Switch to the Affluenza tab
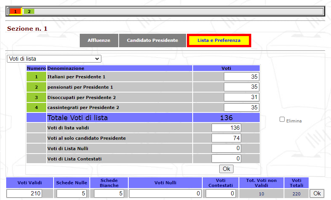 [99, 40]
